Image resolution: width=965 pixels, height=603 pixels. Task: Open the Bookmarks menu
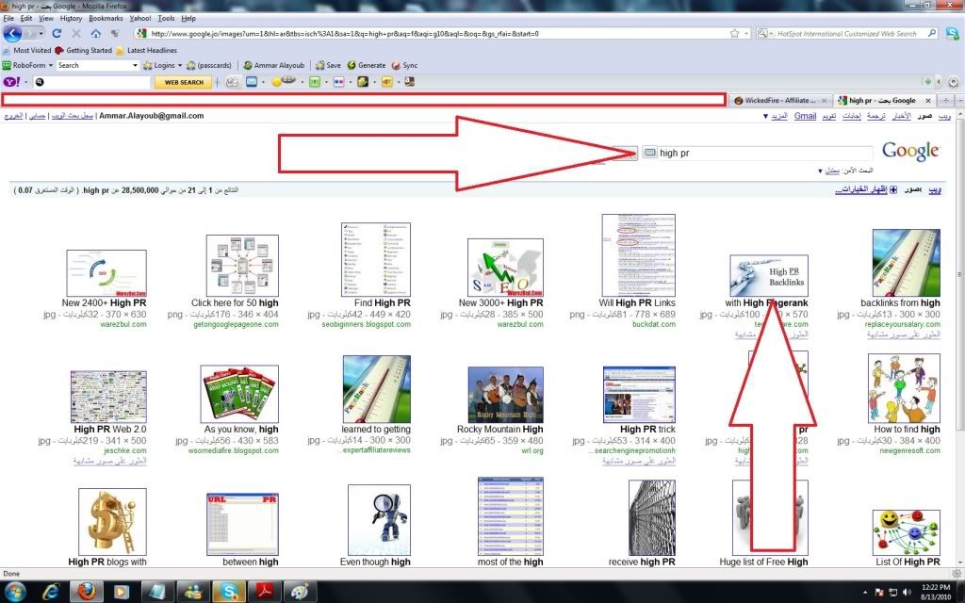[106, 19]
